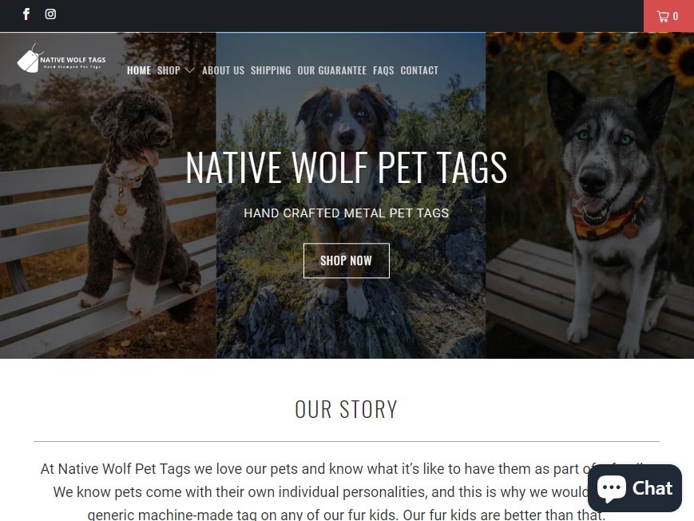Click the husky with bandana photo
This screenshot has width=694, height=521.
(590, 195)
